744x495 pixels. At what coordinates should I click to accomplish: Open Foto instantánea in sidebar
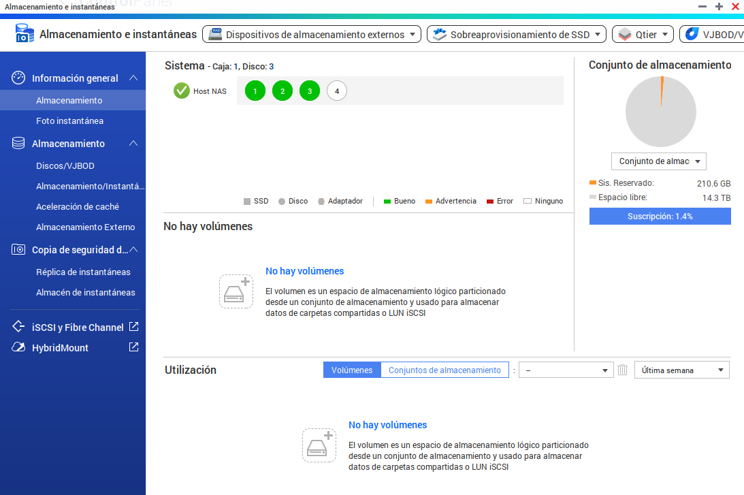pyautogui.click(x=69, y=121)
